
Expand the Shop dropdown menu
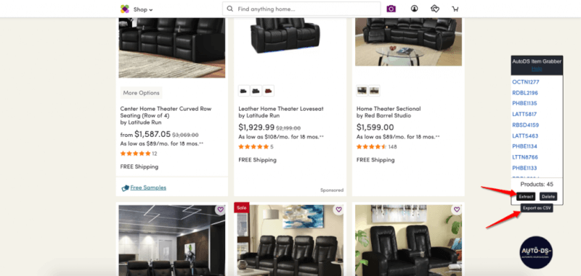143,9
